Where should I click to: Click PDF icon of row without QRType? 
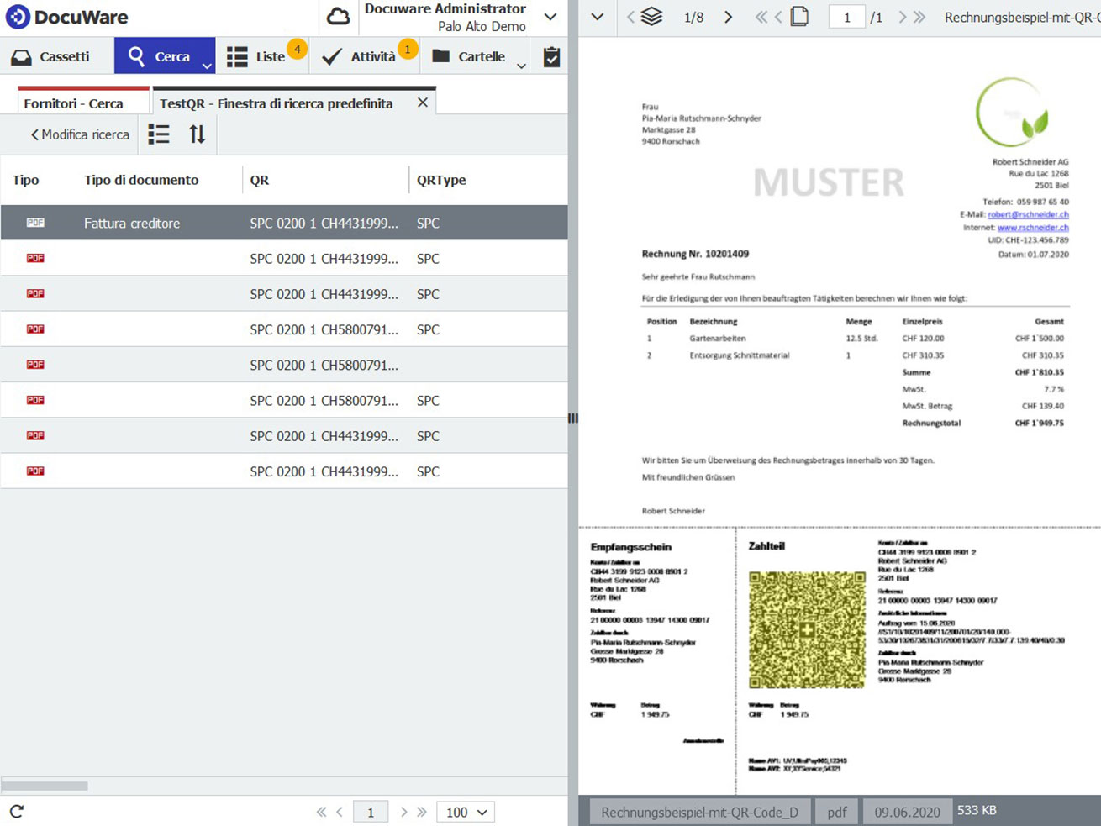point(35,365)
